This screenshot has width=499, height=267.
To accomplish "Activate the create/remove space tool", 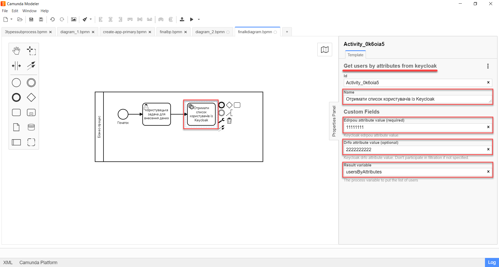I will coord(16,66).
